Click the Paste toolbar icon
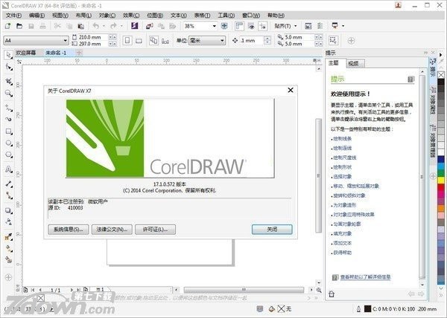447x318 pixels. click(x=80, y=26)
